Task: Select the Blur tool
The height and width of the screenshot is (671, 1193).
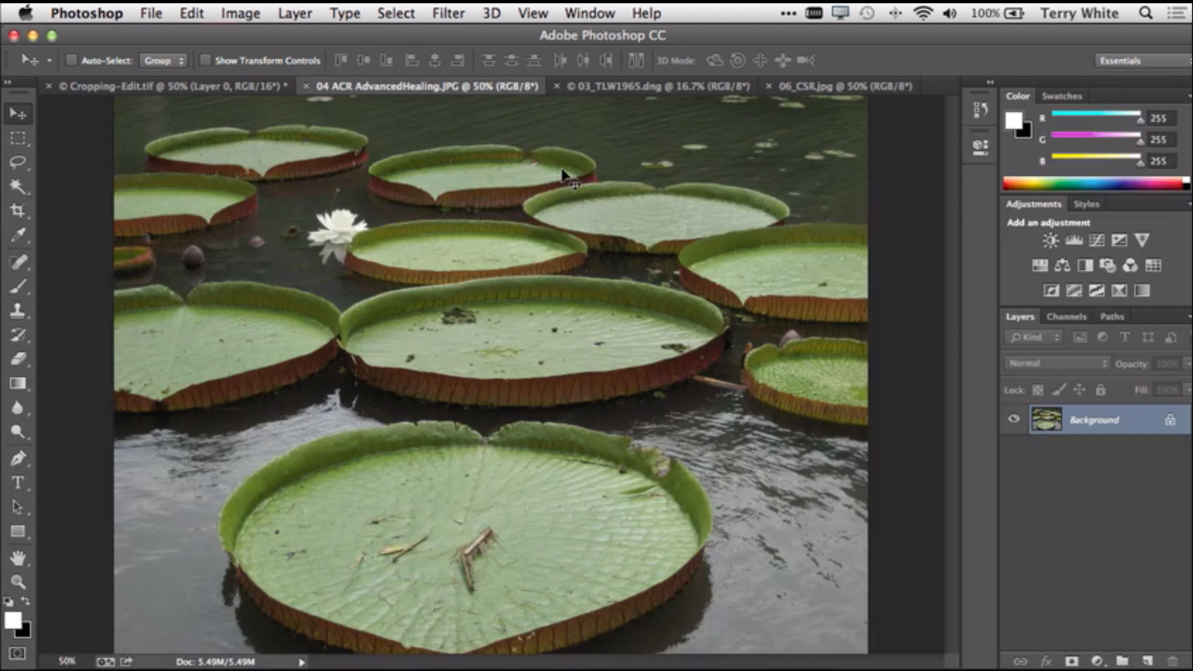Action: 18,408
